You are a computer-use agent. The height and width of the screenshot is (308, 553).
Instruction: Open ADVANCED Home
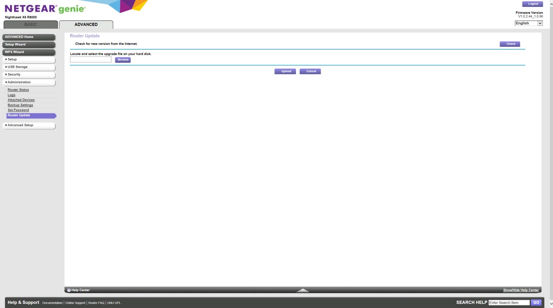click(29, 37)
